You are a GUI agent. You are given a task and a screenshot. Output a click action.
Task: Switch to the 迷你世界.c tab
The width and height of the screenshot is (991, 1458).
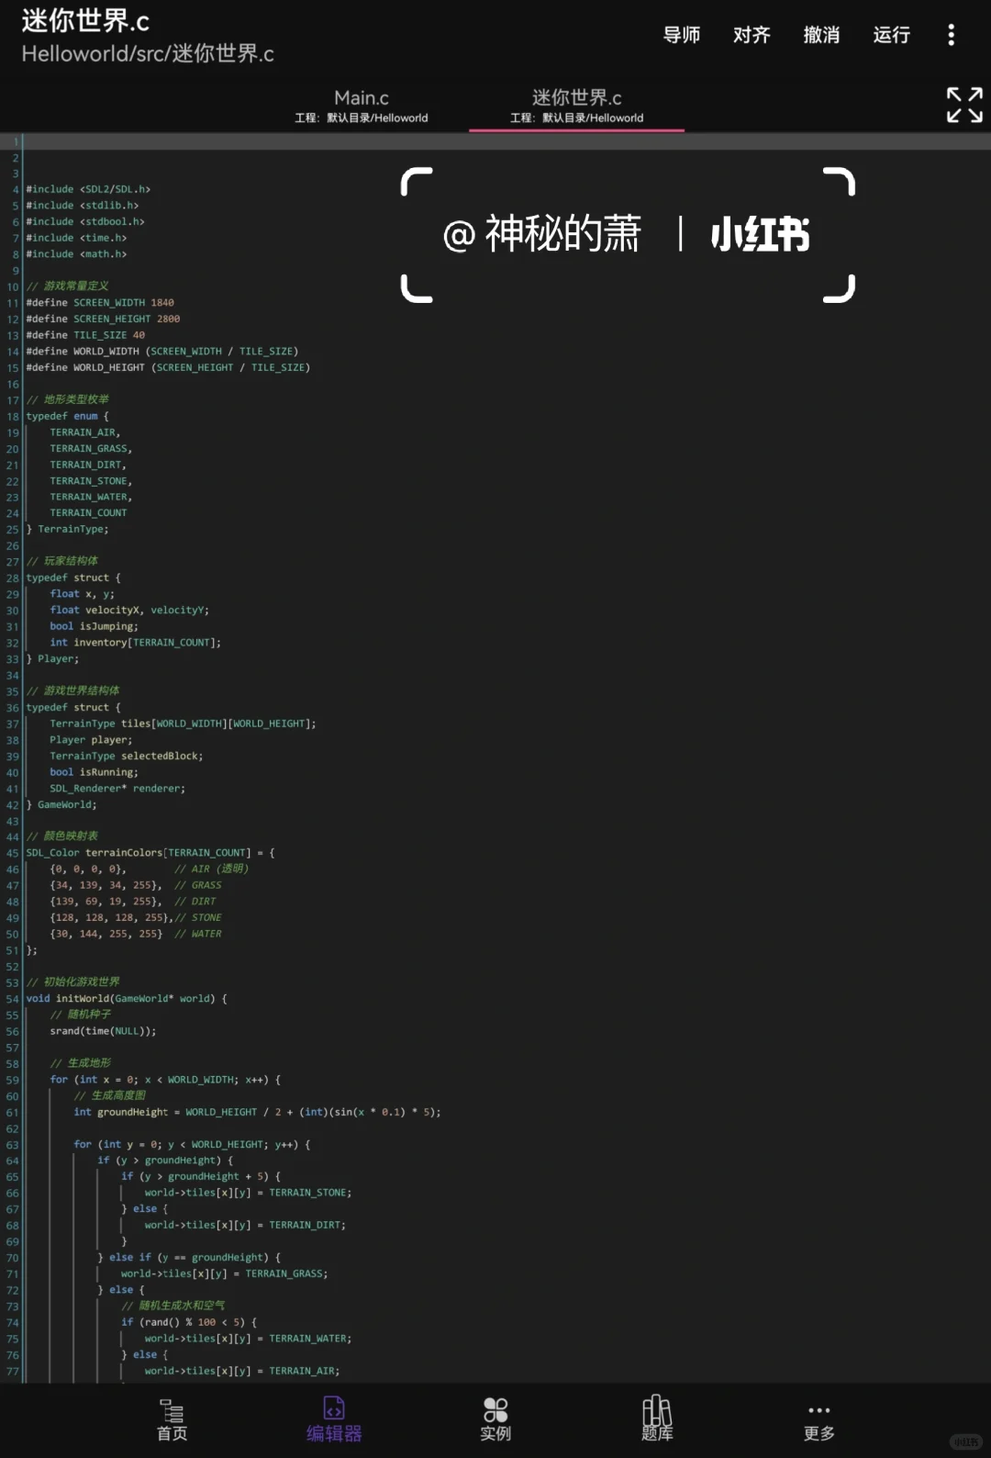(576, 107)
